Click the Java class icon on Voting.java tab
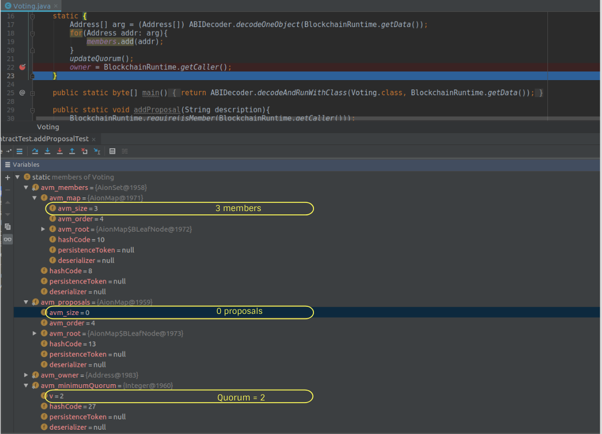The width and height of the screenshot is (602, 434). 8,6
